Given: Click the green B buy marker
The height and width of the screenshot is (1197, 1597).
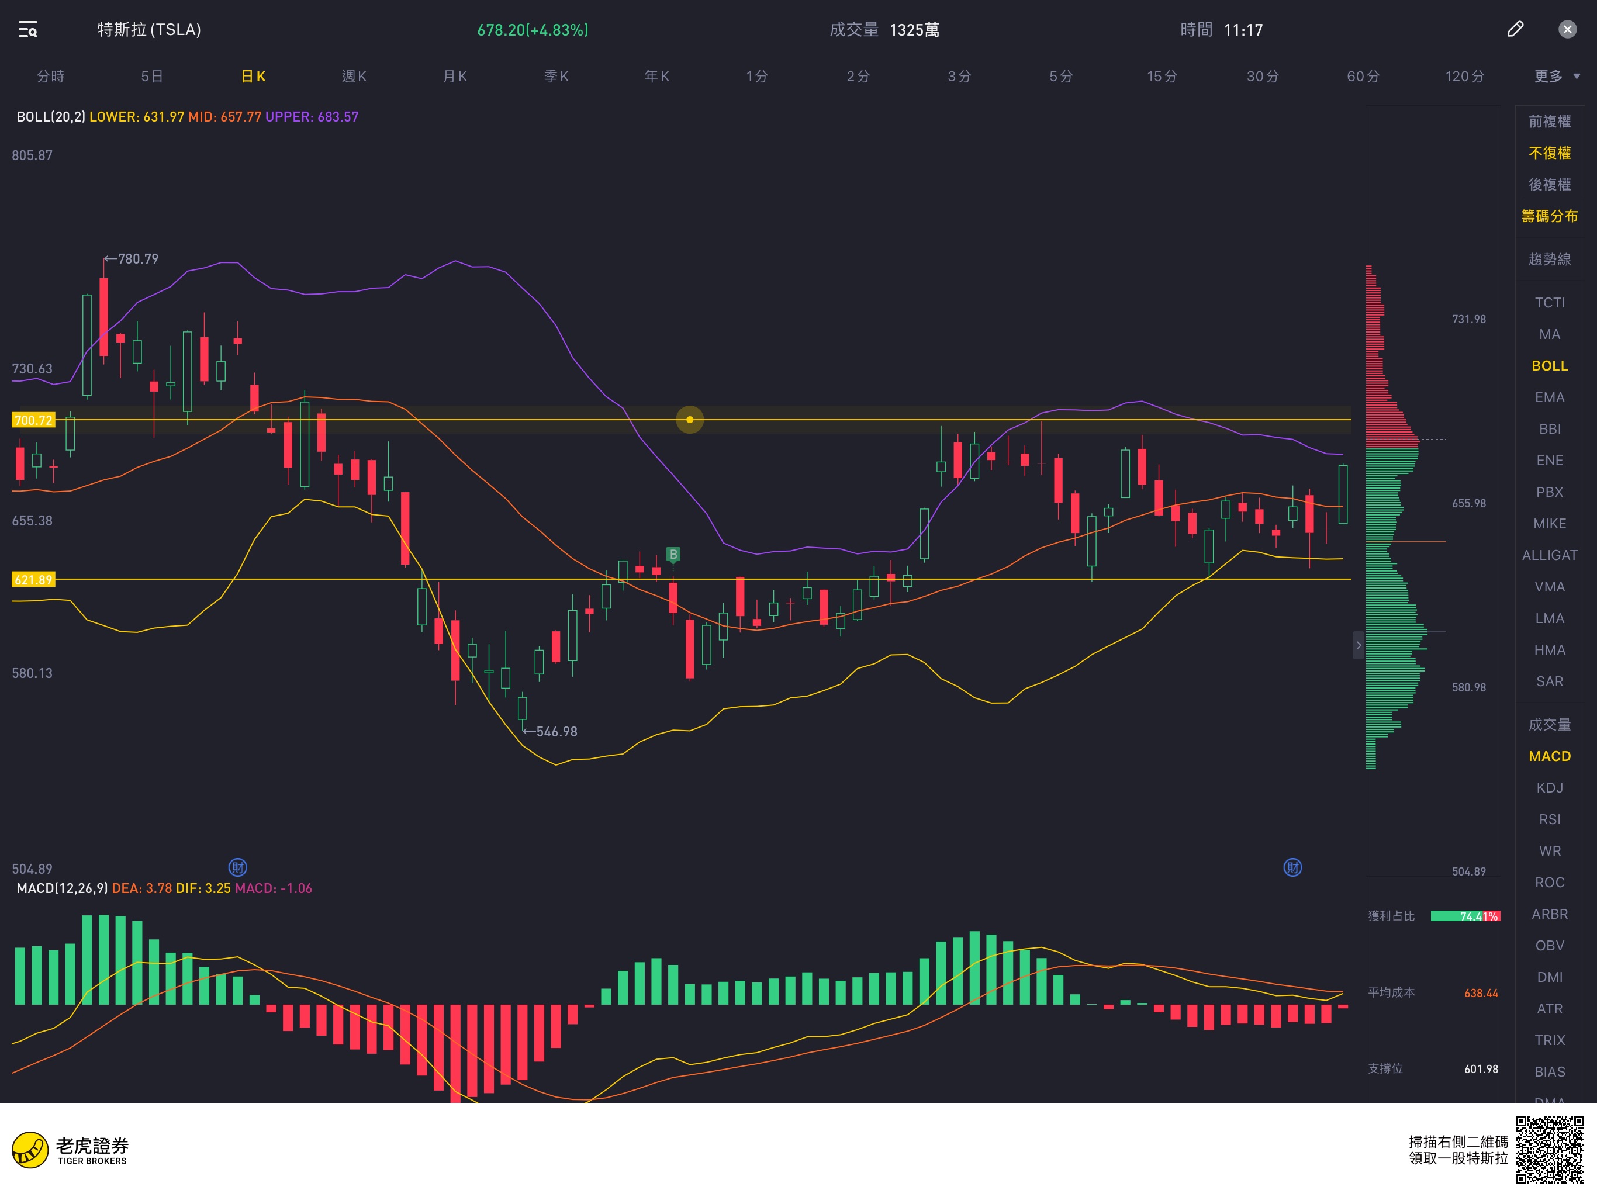Looking at the screenshot, I should click(673, 555).
